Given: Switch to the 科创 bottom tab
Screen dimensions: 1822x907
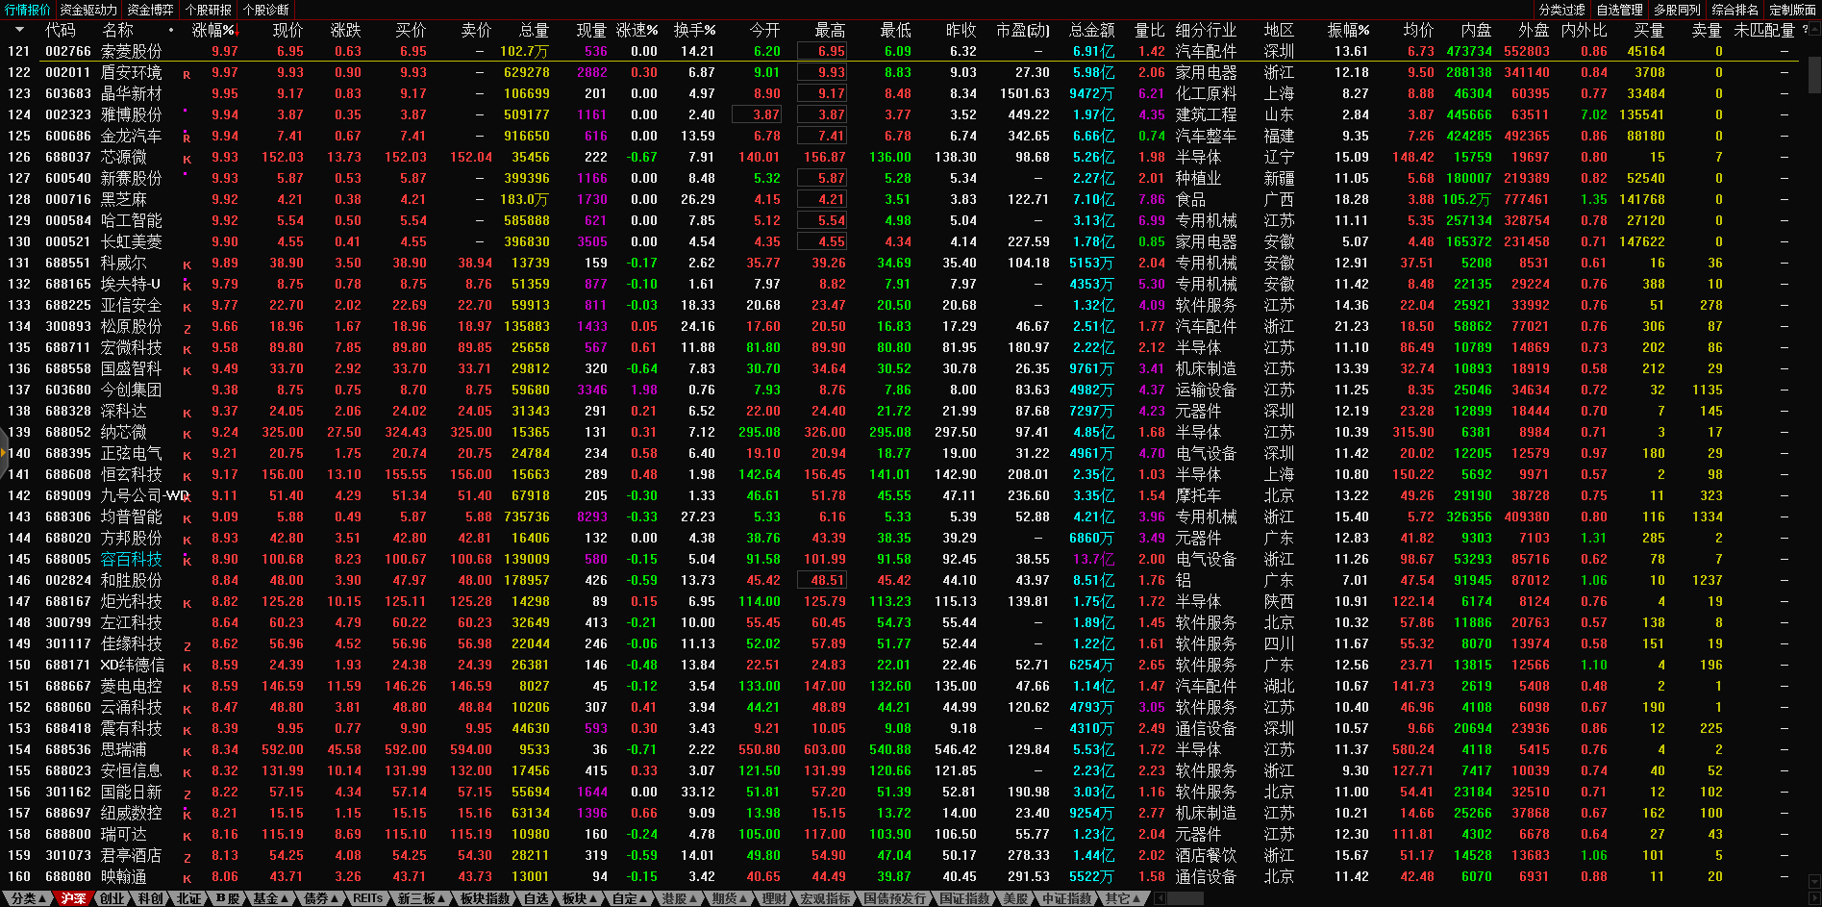Looking at the screenshot, I should coord(150,898).
